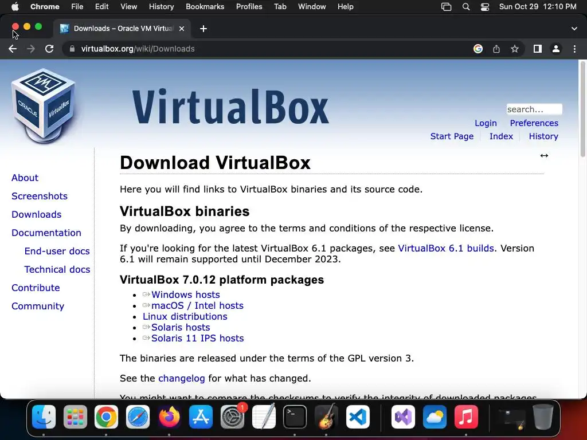
Task: Open Control Center in menu bar
Action: (x=485, y=7)
